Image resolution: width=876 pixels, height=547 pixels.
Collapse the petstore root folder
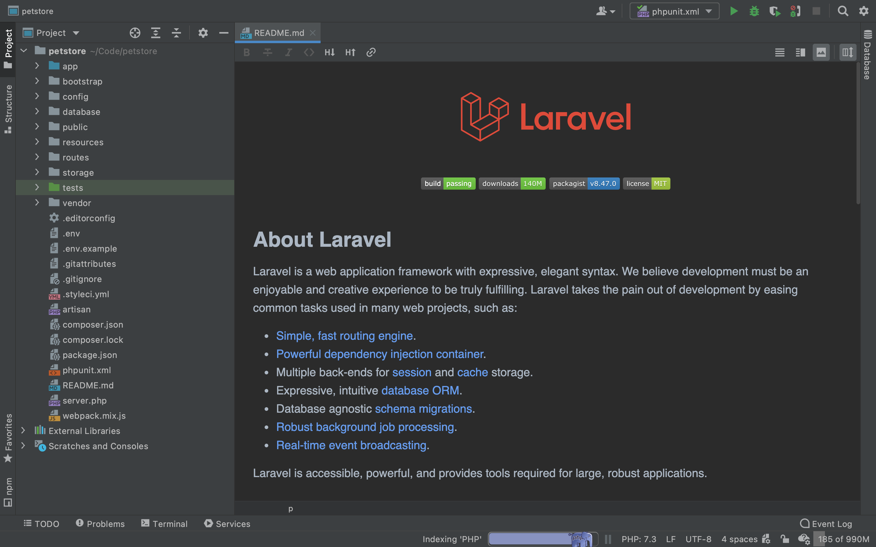pyautogui.click(x=24, y=51)
